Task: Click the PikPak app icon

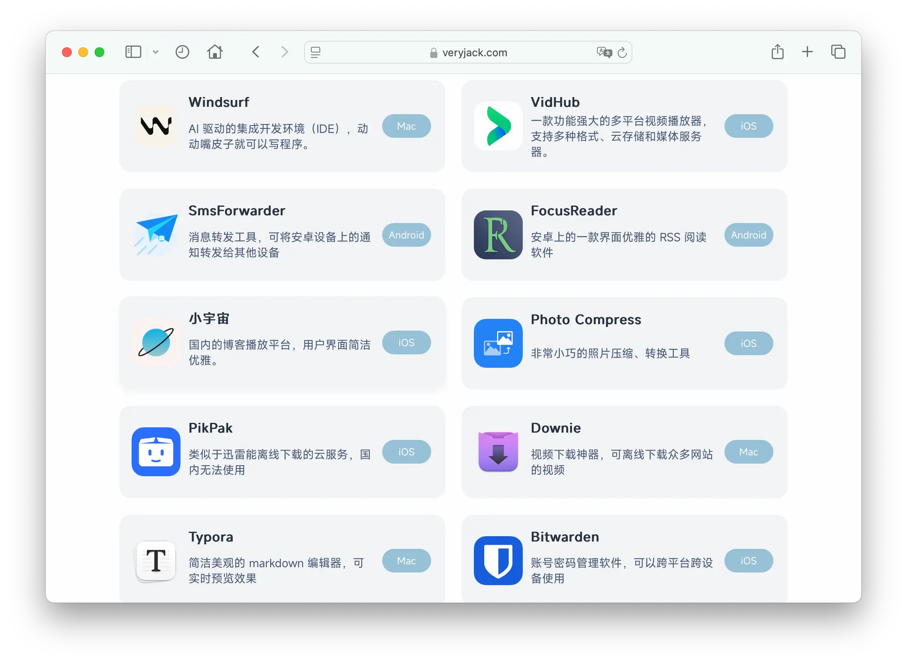Action: [156, 452]
